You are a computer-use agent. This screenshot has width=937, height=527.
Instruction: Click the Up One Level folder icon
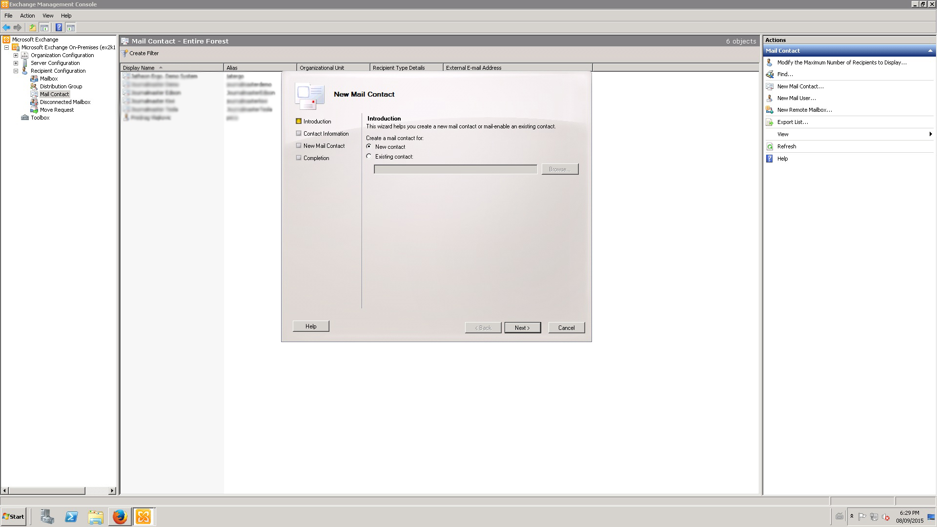pos(33,28)
